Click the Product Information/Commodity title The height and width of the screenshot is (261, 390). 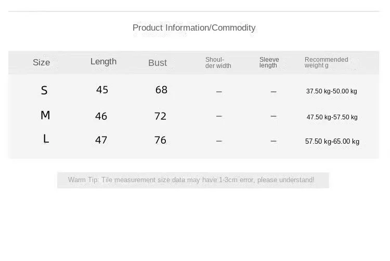194,28
